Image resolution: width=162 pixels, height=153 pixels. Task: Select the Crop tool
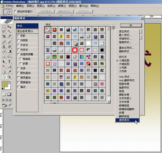4,36
